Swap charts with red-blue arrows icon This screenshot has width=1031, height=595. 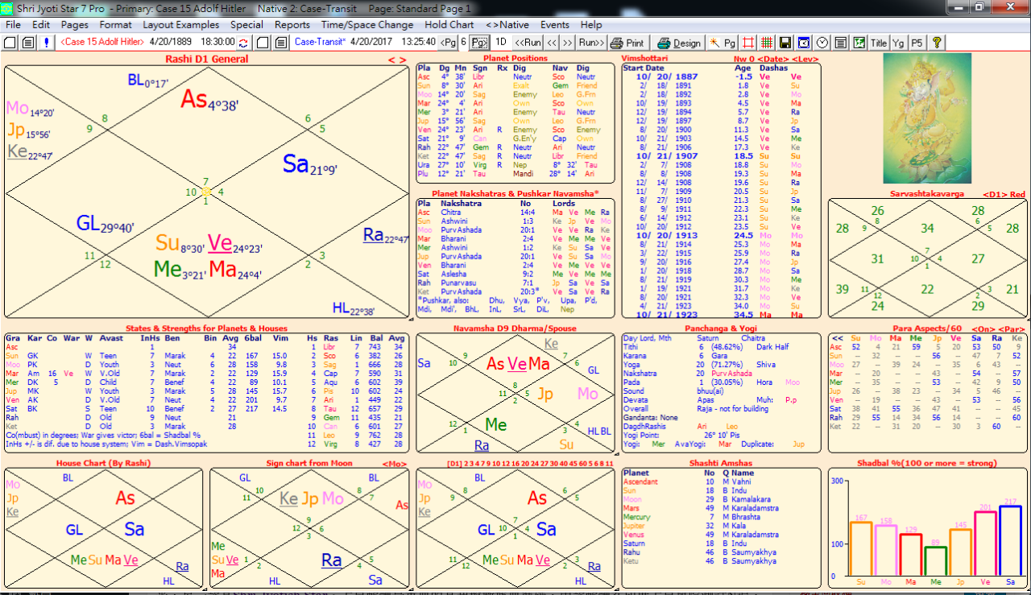click(243, 42)
